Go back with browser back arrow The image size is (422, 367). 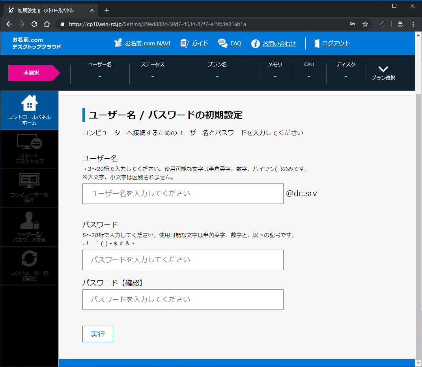(x=9, y=24)
